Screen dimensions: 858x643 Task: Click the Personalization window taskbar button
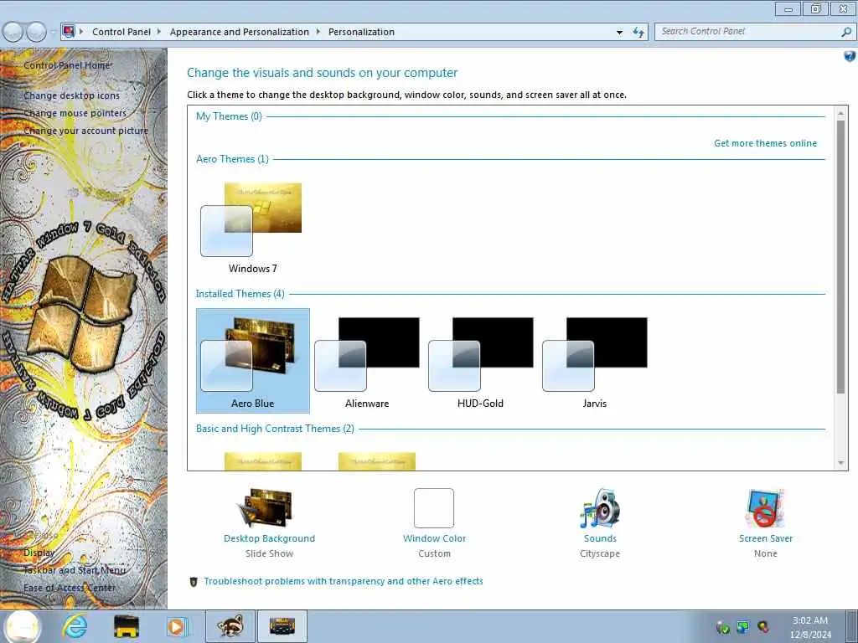pyautogui.click(x=282, y=626)
